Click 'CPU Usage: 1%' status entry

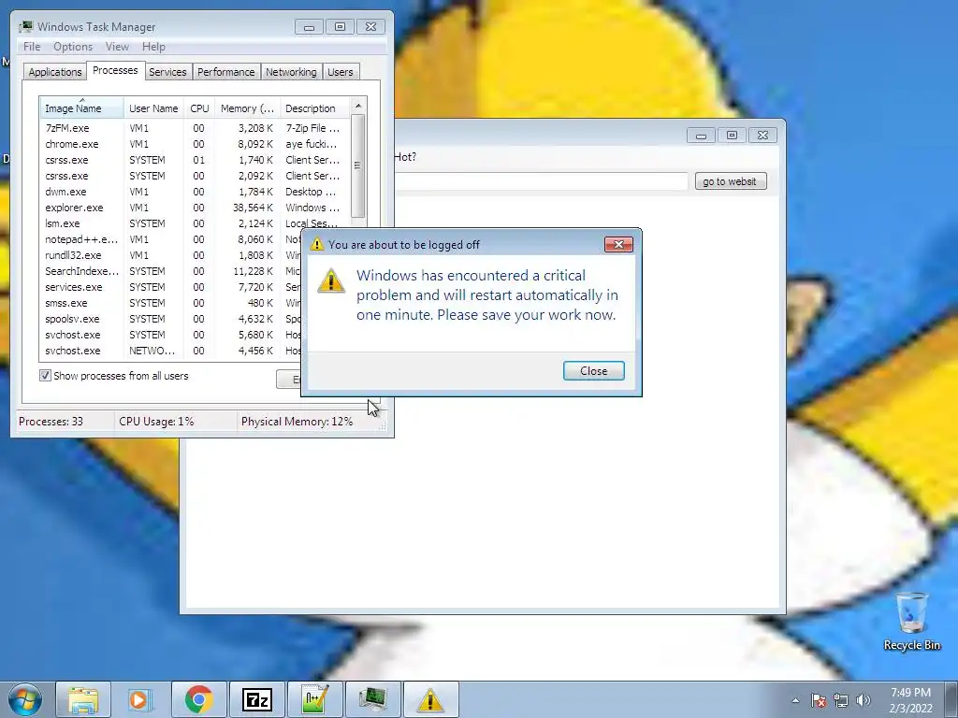(156, 422)
